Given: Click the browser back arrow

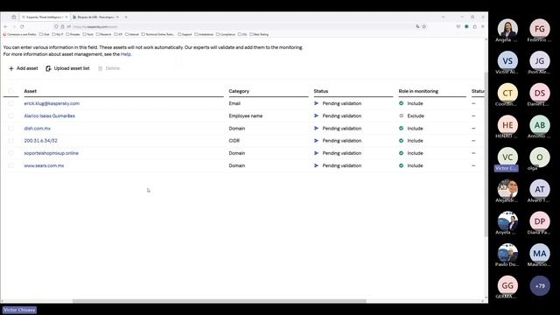Looking at the screenshot, I should pos(6,27).
